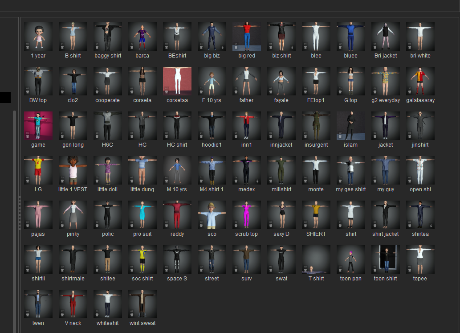Choose the 'my guy' preset
The image size is (460, 333).
pos(386,170)
